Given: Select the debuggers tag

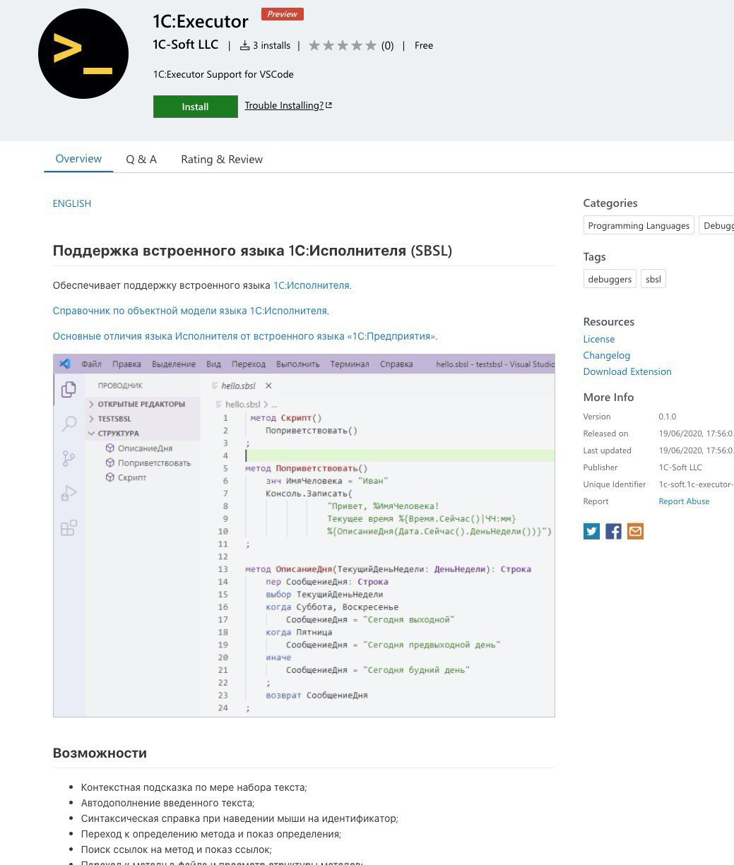Looking at the screenshot, I should [x=610, y=279].
